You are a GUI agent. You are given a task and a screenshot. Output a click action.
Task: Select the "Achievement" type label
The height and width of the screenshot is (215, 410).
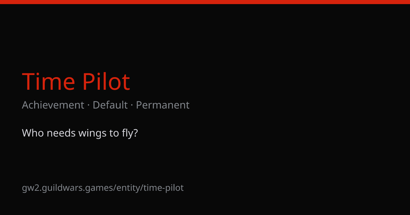point(53,105)
